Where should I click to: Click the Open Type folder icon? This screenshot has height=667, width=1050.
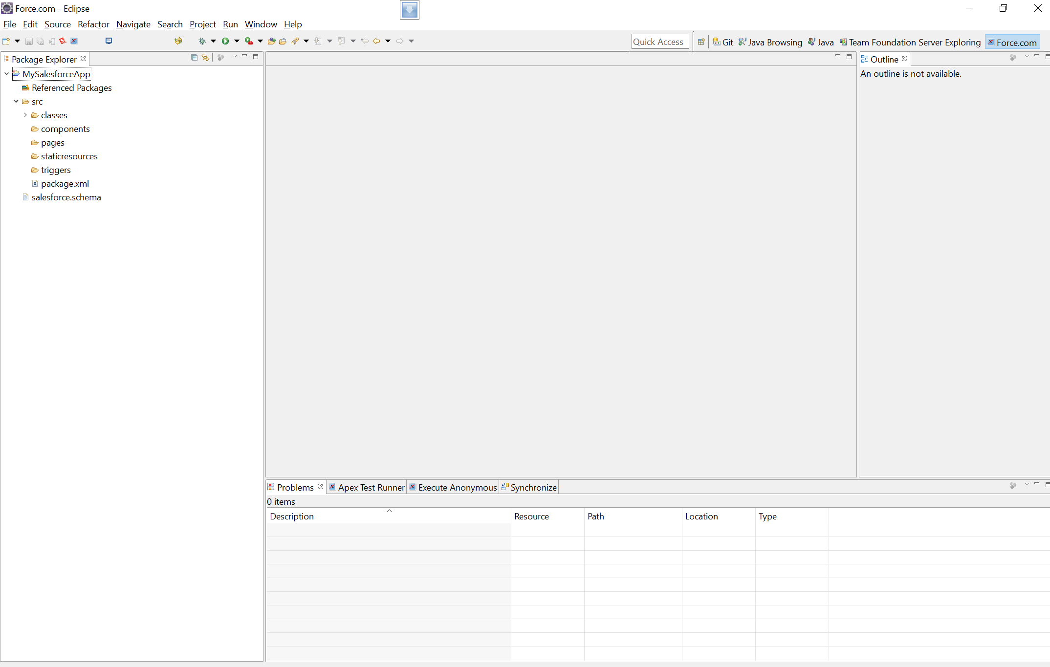point(272,41)
